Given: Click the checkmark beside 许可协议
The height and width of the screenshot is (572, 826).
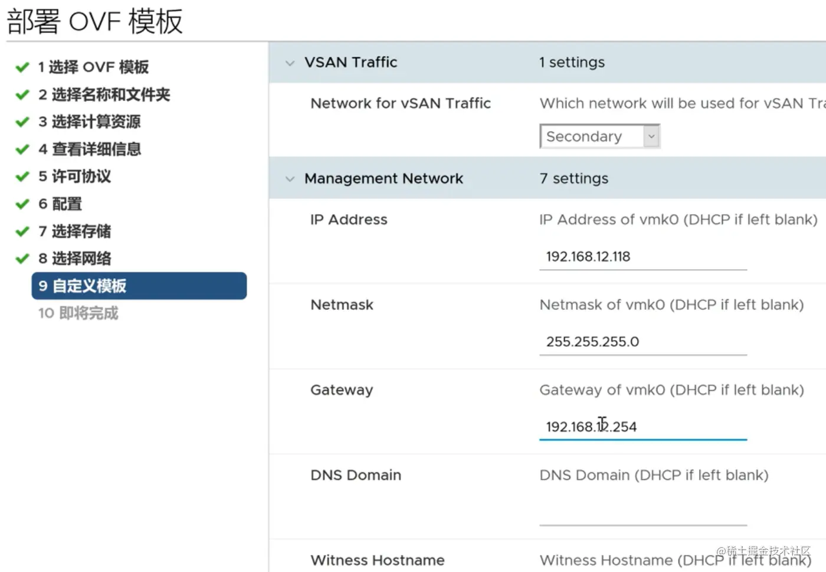Looking at the screenshot, I should [22, 176].
